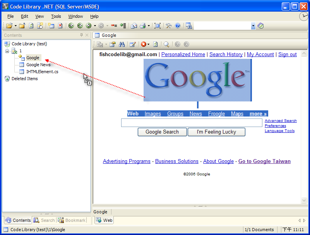Pin the Contents panel with the pushpin icon
The image size is (310, 235).
[81, 35]
